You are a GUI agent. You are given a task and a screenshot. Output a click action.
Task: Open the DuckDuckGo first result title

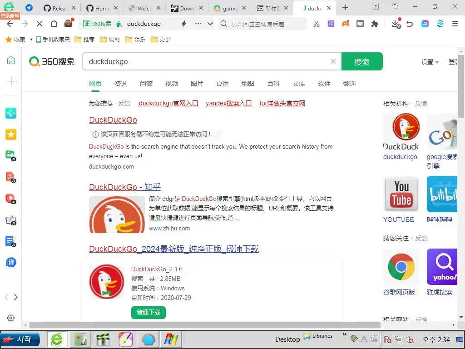point(113,120)
